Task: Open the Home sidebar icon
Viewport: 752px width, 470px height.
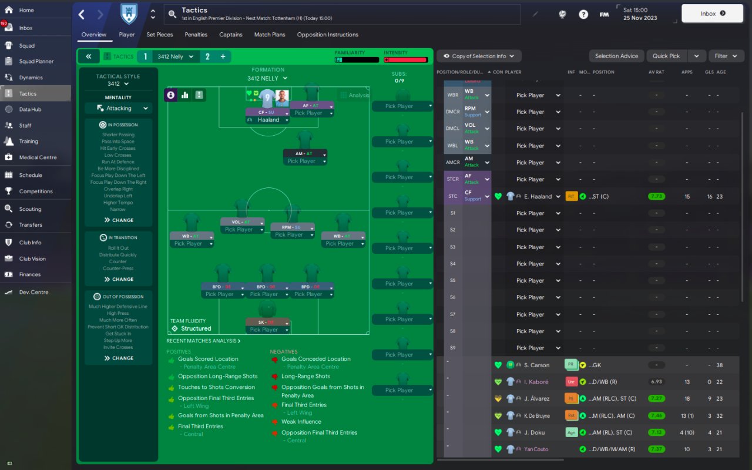Action: (x=8, y=10)
